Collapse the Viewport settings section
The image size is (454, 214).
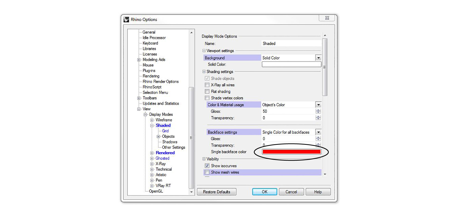[204, 51]
